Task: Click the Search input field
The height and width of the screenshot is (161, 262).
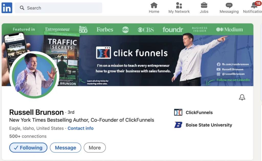Action: [x=58, y=8]
